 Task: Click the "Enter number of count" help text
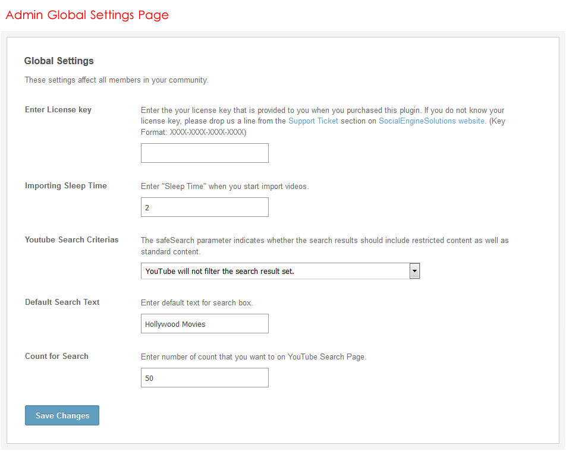click(254, 357)
